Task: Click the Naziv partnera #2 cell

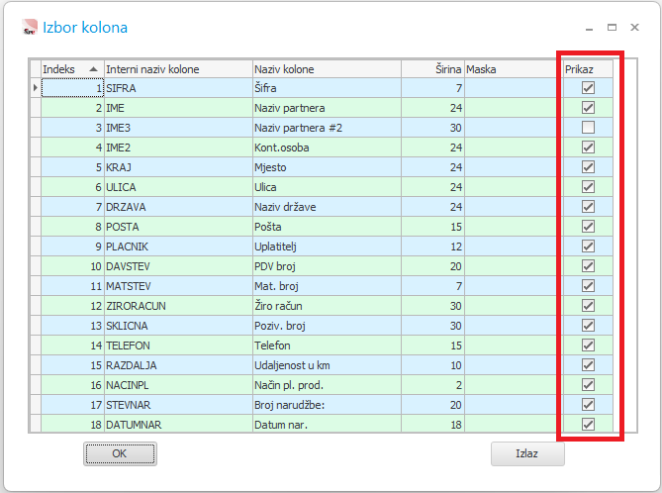Action: [327, 128]
